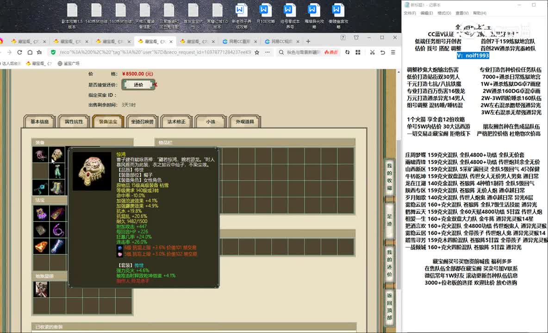Switch to 基本信息 tab

coord(39,122)
